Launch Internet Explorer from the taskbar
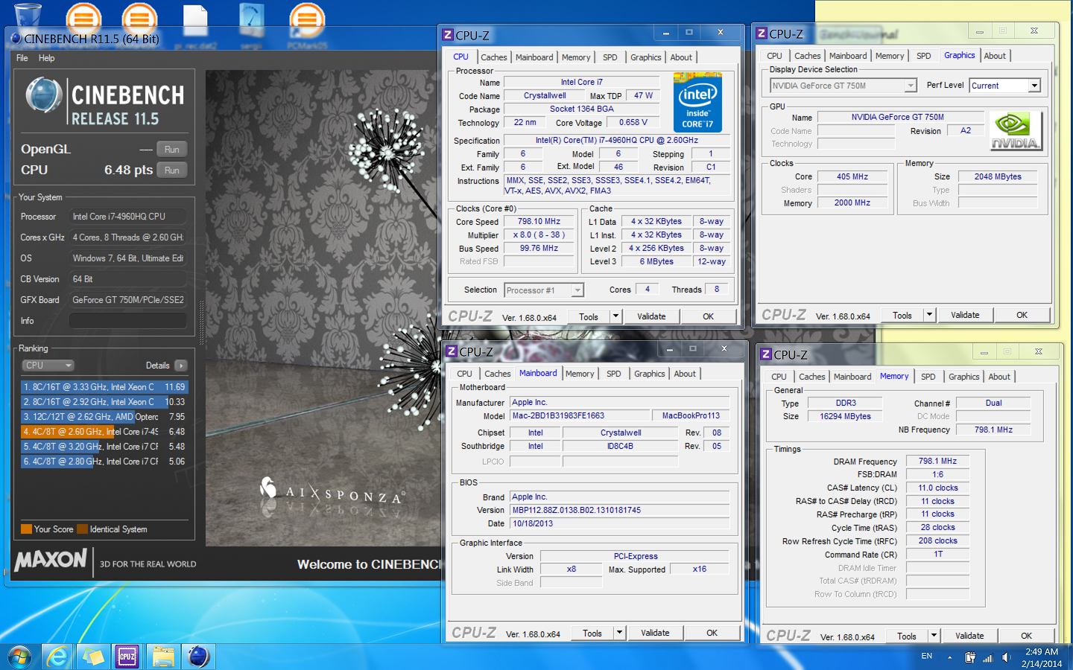The image size is (1073, 670). click(x=57, y=657)
